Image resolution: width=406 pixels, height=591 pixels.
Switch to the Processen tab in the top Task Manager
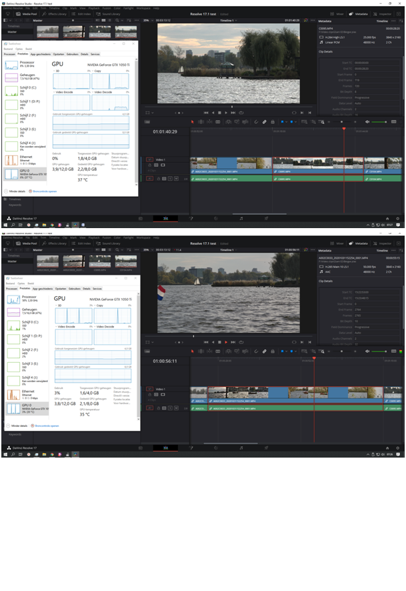pos(9,54)
